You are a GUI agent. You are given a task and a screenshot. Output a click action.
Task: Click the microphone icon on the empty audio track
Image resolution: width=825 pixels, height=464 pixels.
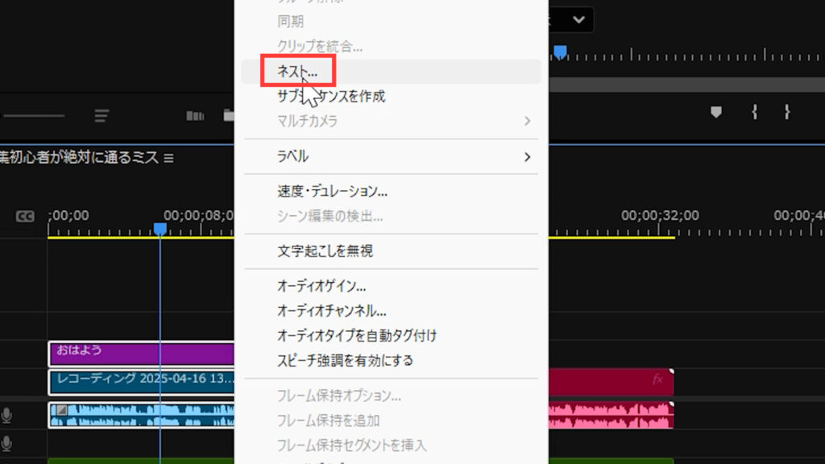coord(6,444)
